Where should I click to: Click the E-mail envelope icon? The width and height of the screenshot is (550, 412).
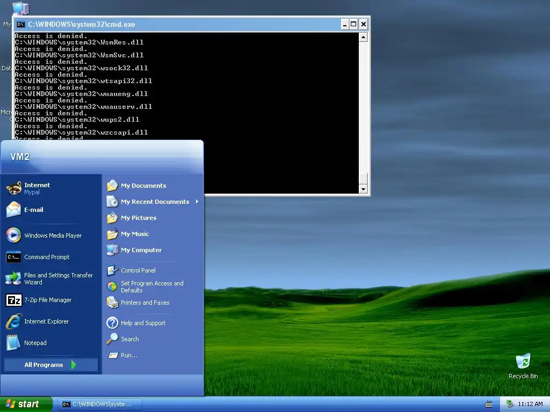[13, 210]
